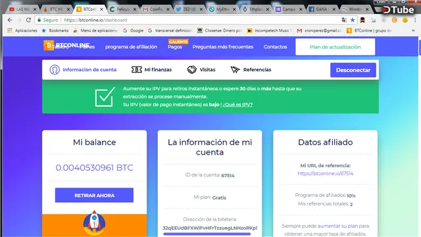421x237 pixels.
Task: Open Contactos menu item
Action: 275,47
